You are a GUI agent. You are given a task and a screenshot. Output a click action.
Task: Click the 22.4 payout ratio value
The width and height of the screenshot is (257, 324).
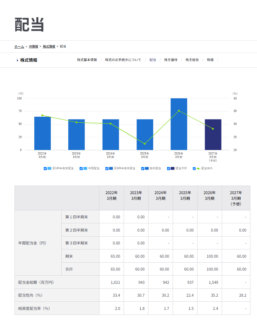[x=190, y=295]
